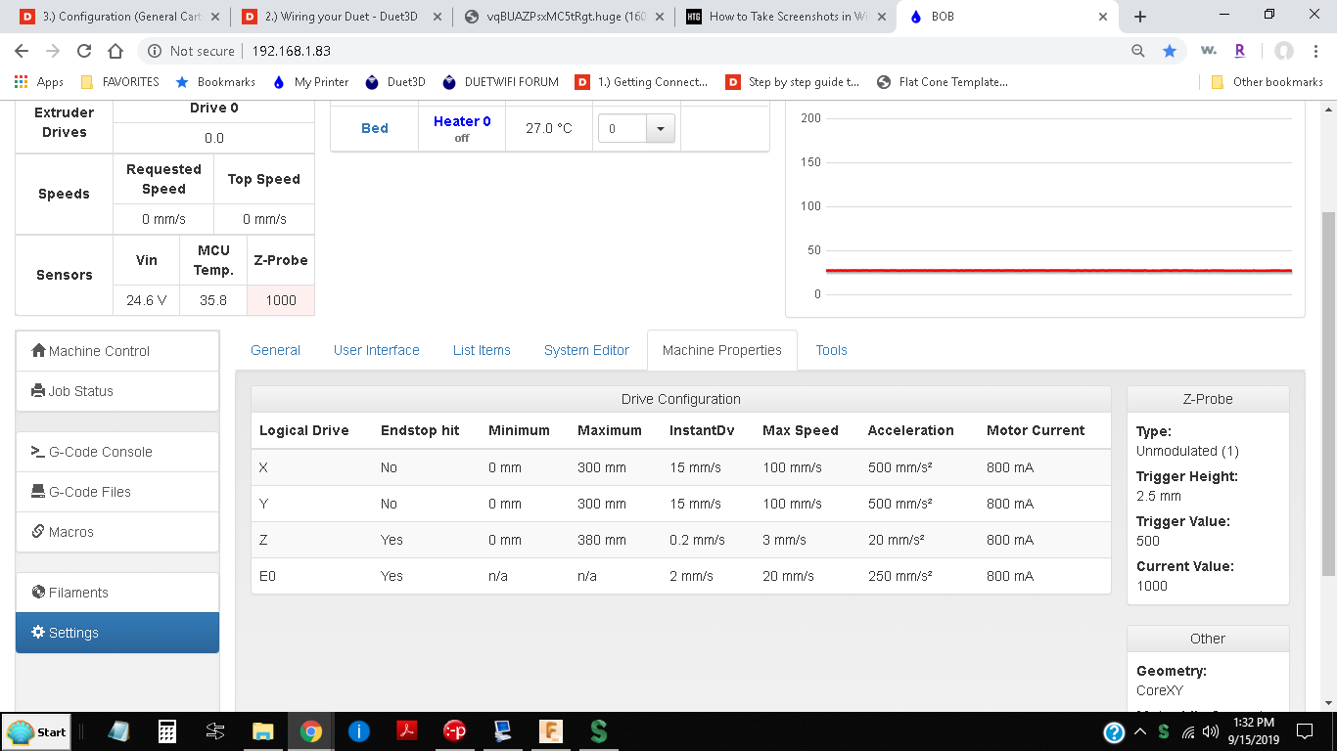The height and width of the screenshot is (751, 1337).
Task: Click the W. extension icon
Action: click(x=1209, y=51)
